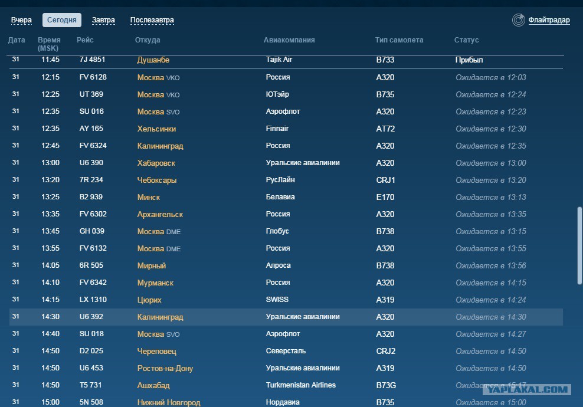This screenshot has width=583, height=407.
Task: Open the Ашхабад origin link
Action: coord(153,385)
